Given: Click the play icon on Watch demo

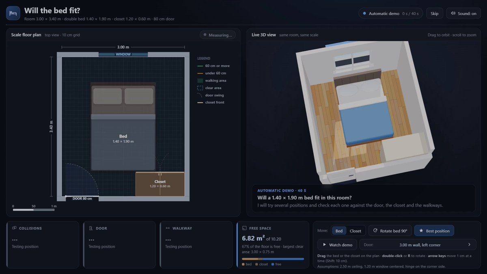Looking at the screenshot, I should click(324, 245).
